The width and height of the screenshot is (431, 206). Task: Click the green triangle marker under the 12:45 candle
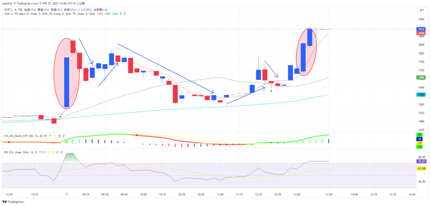[271, 91]
